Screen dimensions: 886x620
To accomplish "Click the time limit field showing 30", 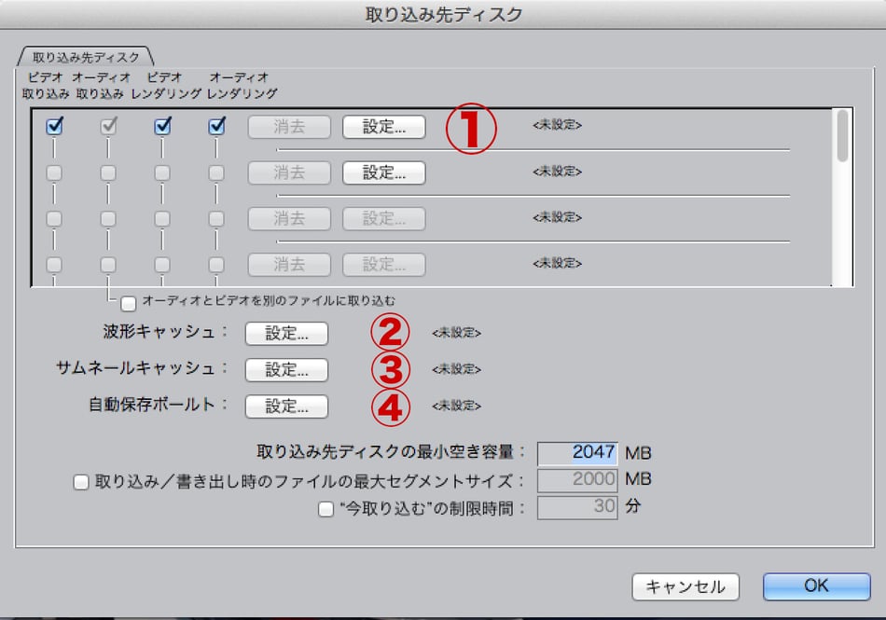I will click(577, 507).
